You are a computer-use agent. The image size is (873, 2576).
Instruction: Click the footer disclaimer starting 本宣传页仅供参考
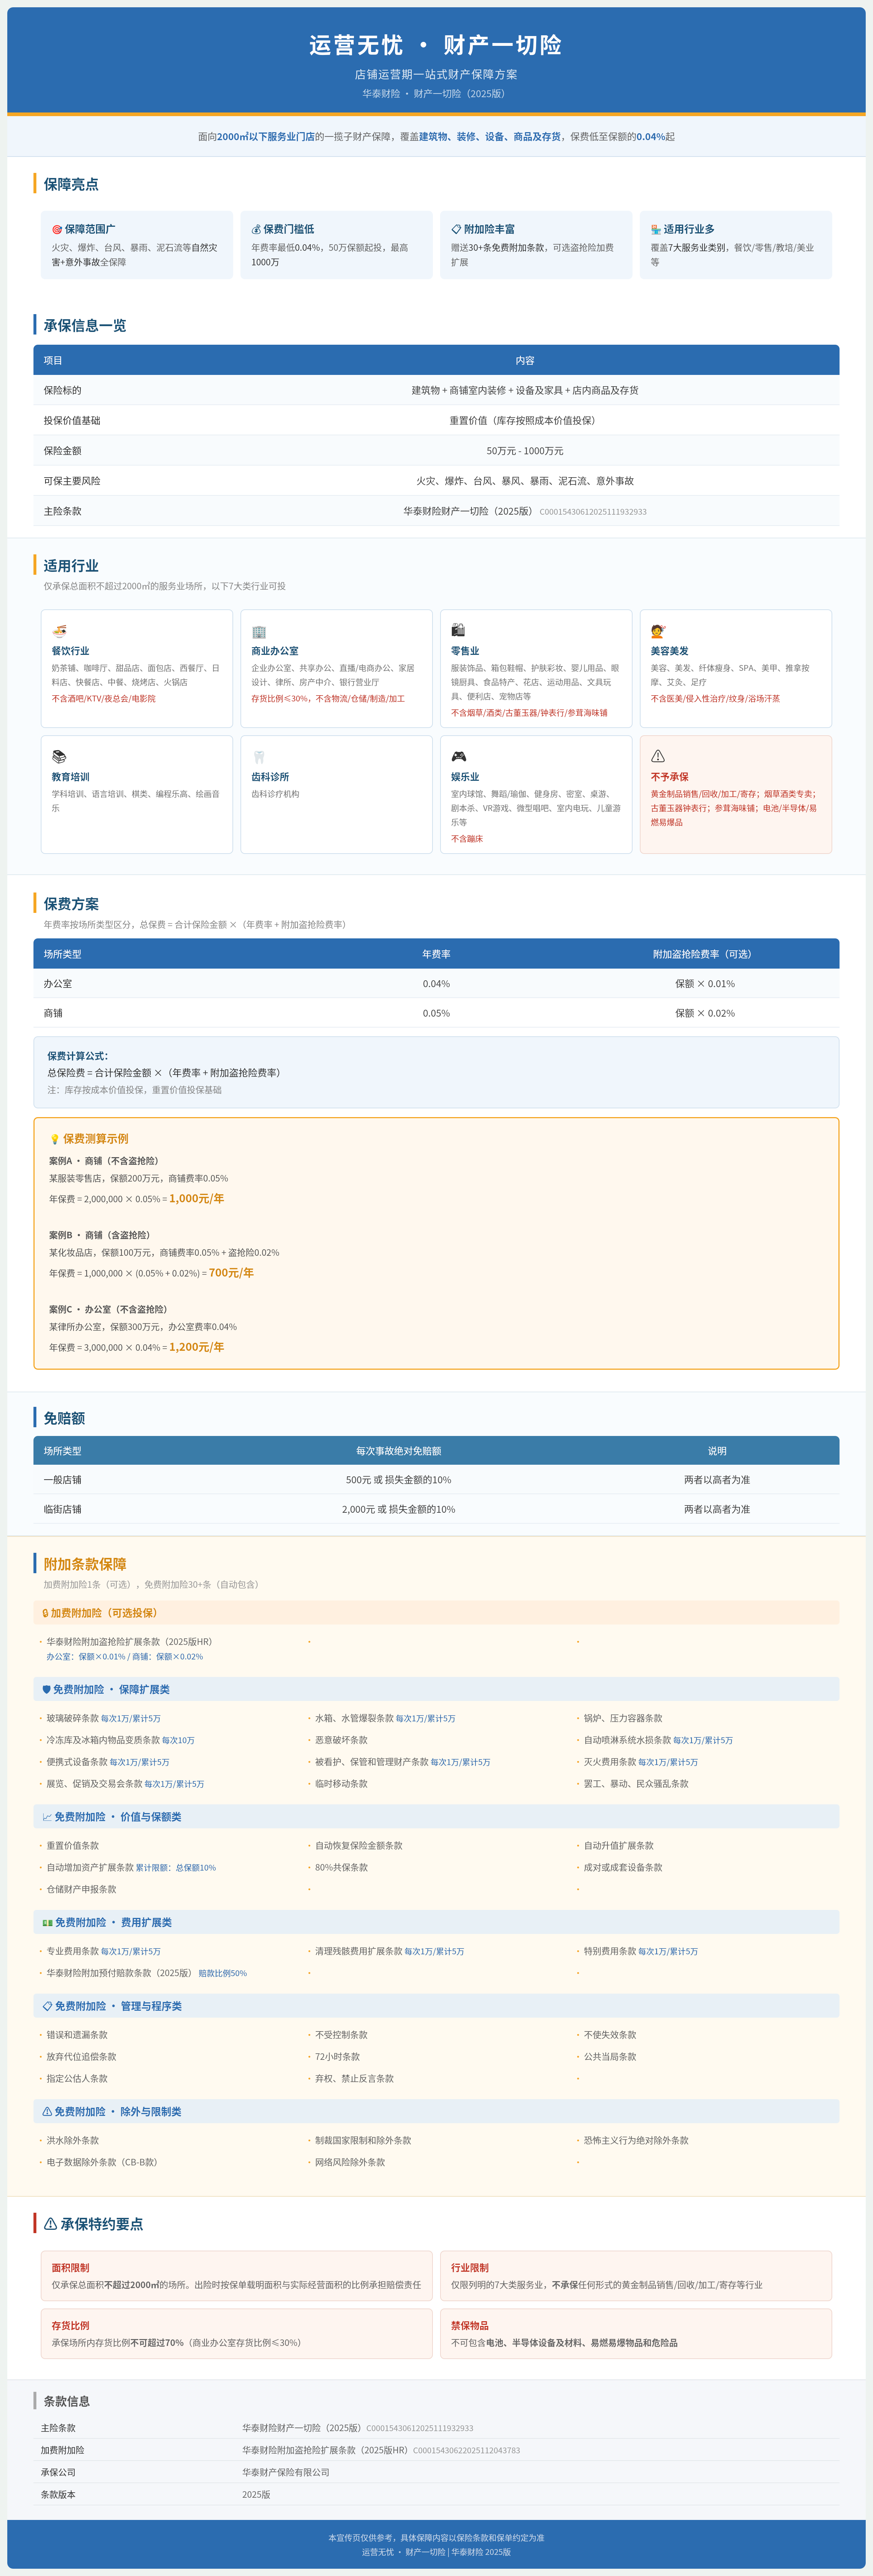tap(436, 2538)
